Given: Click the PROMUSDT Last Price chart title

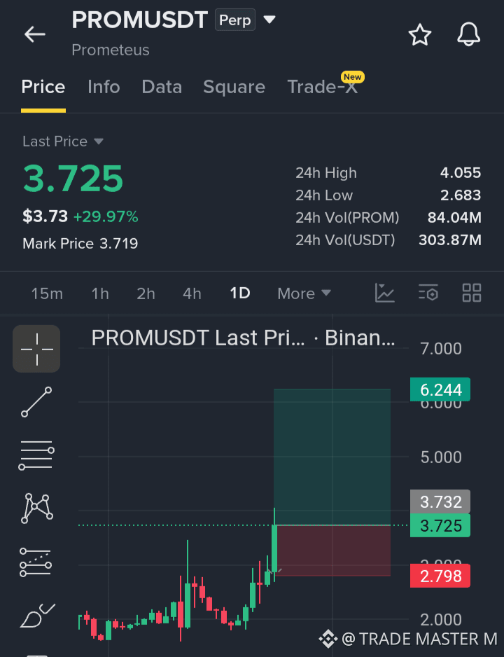Looking at the screenshot, I should click(x=243, y=338).
